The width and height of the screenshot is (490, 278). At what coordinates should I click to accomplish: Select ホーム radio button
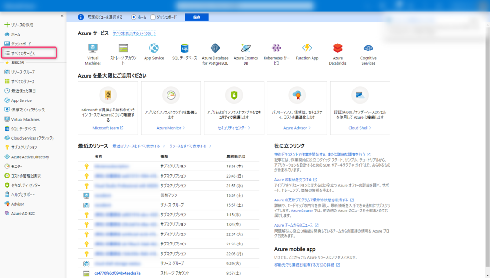tap(134, 17)
